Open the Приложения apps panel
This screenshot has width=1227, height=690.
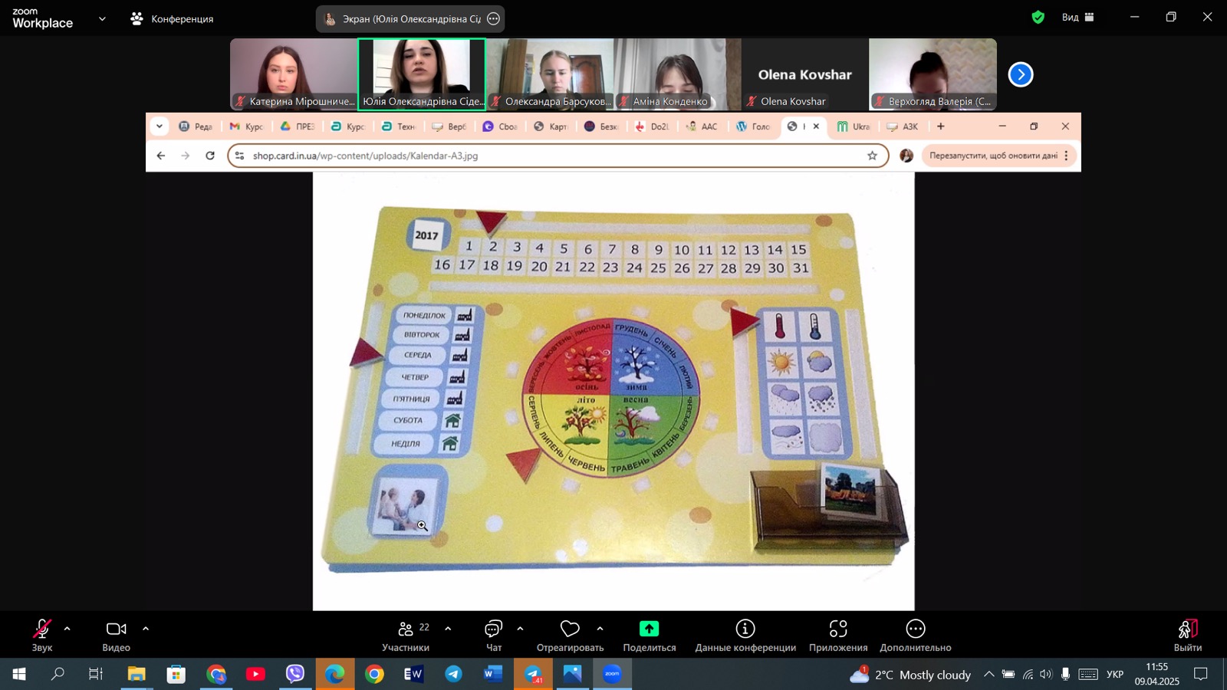pos(837,636)
